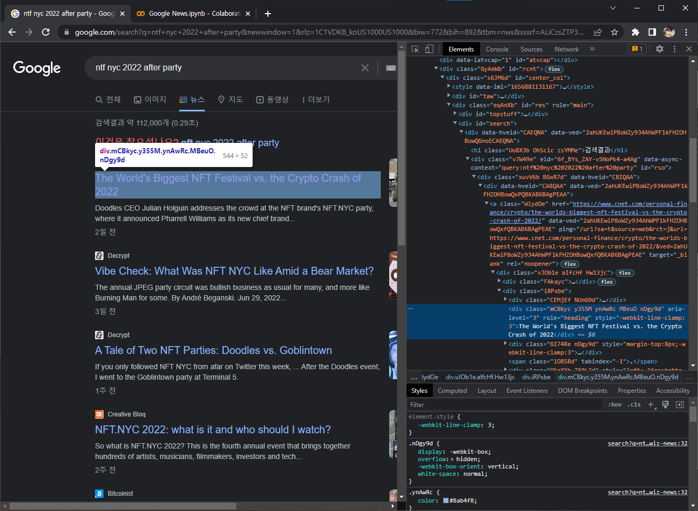This screenshot has height=511, width=698.
Task: Open the Chrome three-dot menu
Action: [686, 32]
